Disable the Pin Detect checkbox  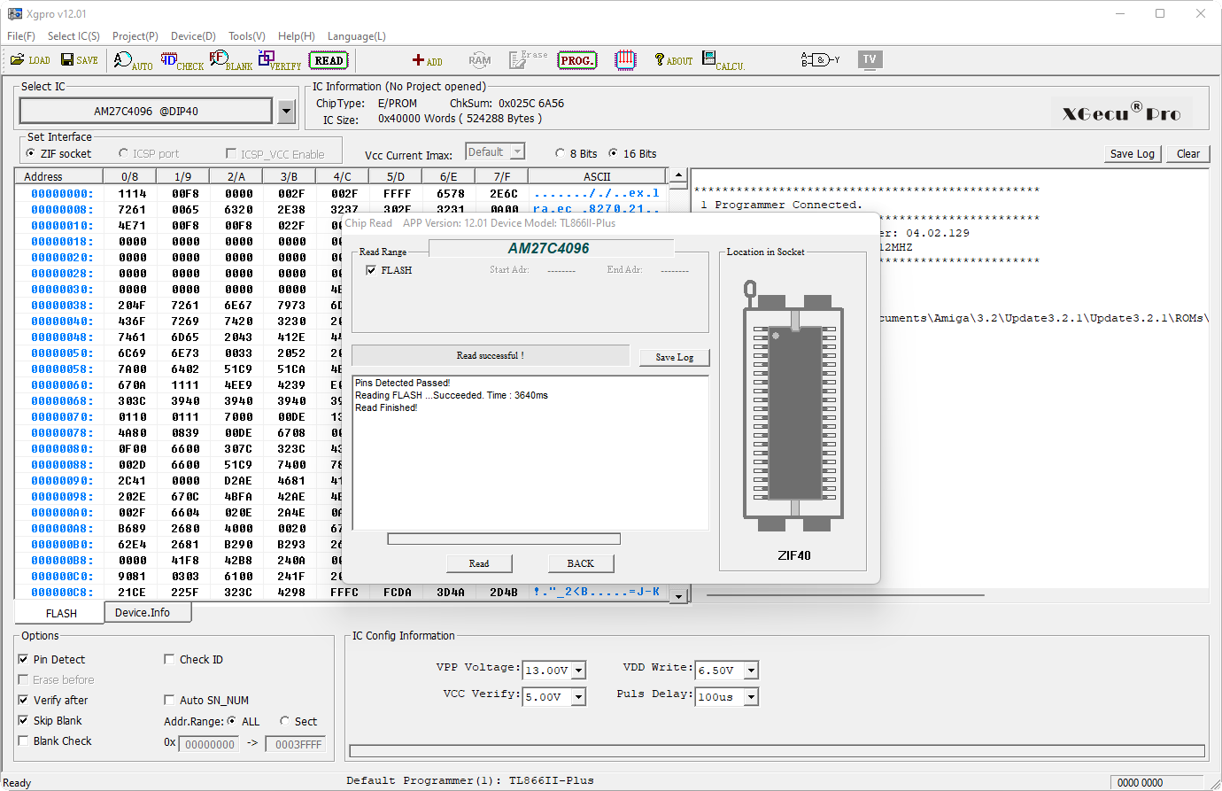[24, 659]
